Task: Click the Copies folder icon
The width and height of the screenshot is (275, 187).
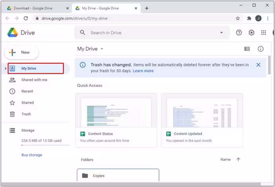Action: (85, 176)
